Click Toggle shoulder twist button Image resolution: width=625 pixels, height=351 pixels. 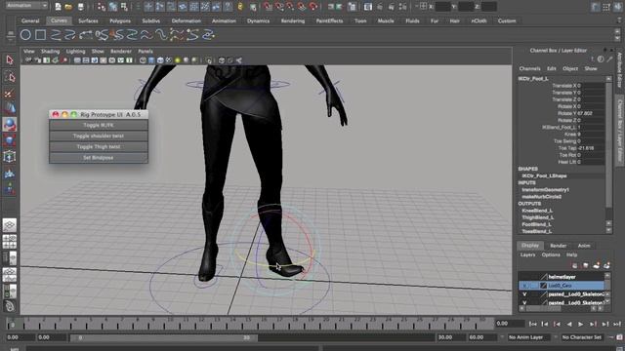coord(99,136)
